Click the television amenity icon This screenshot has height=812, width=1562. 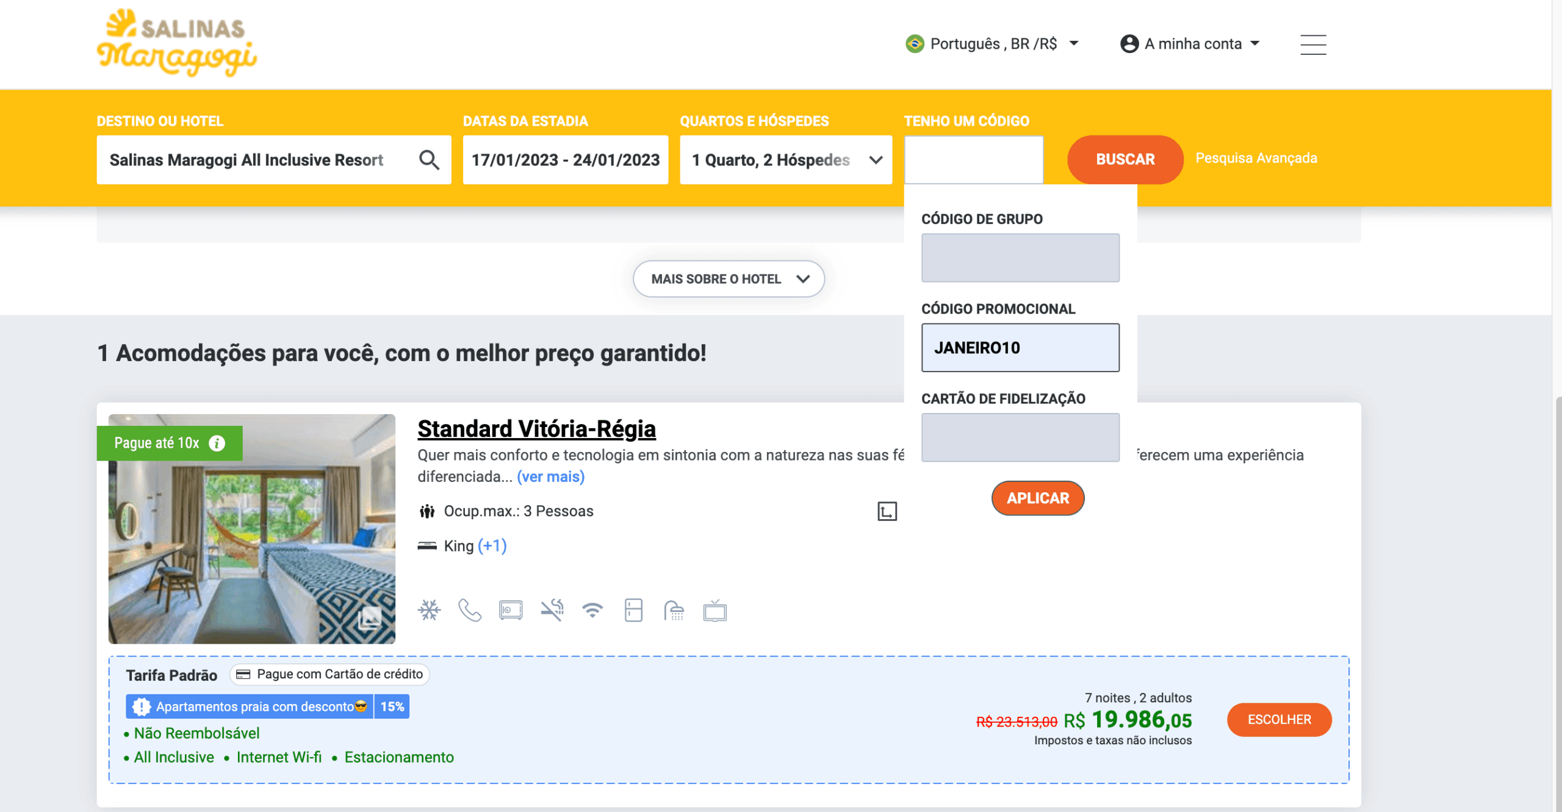[714, 610]
